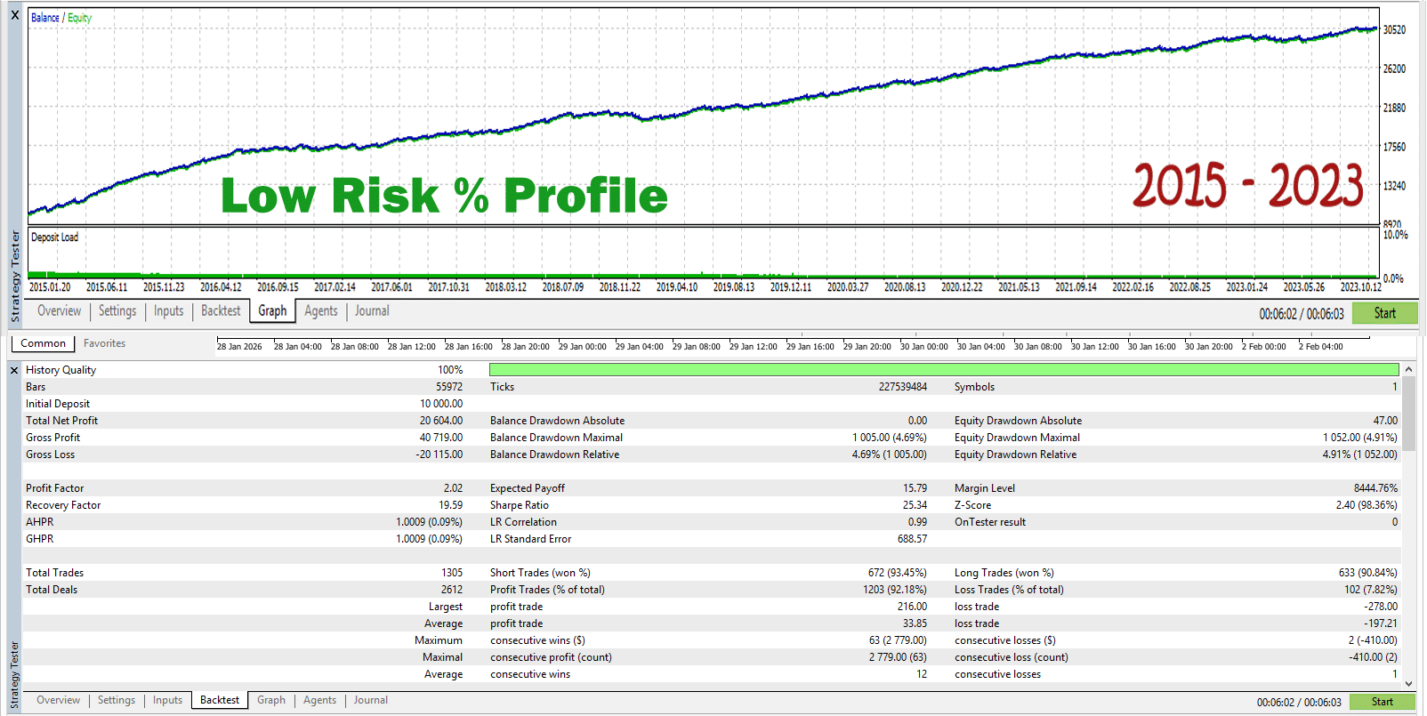Close the lower Strategy Tester report panel

tap(14, 370)
